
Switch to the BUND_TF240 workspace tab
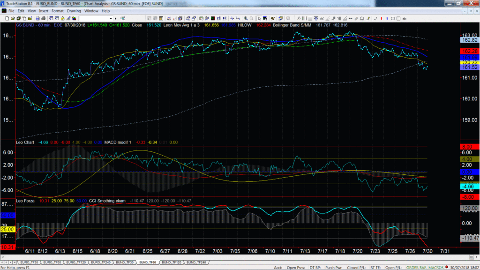point(196,262)
